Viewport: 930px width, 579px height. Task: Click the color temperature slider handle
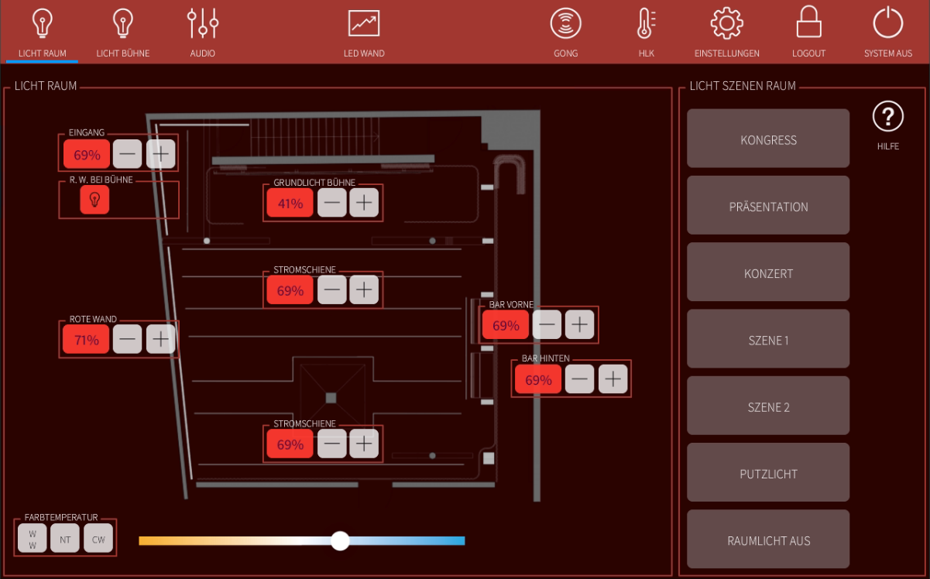[x=340, y=541]
